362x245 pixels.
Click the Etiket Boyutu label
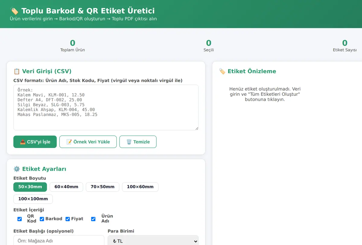point(30,178)
